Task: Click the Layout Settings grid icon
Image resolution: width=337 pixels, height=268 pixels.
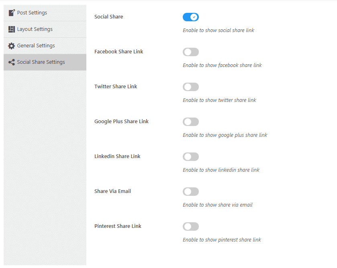Action: (x=12, y=29)
